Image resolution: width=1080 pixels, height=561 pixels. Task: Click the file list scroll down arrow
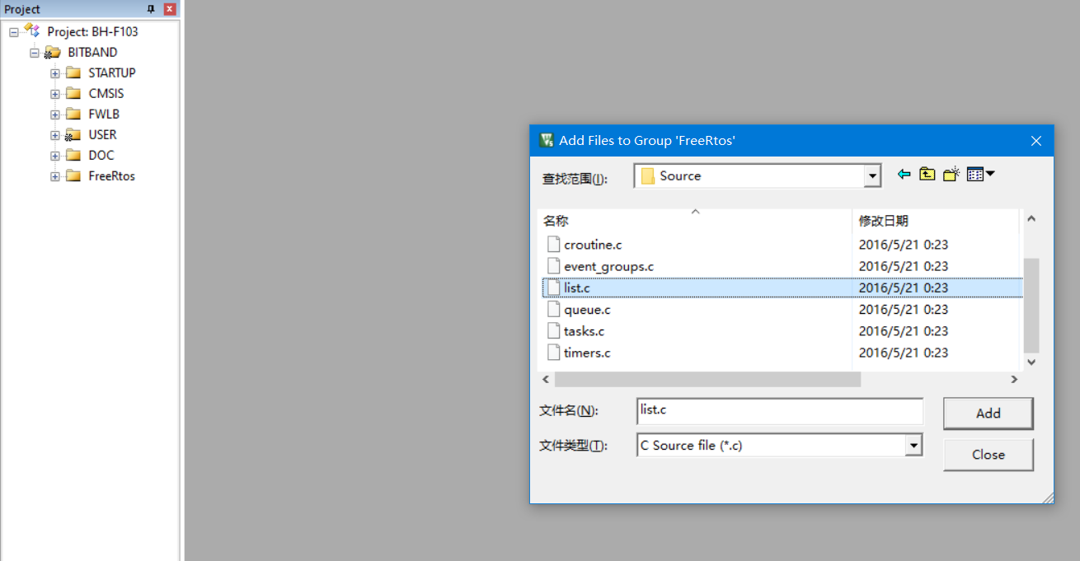pos(1031,362)
